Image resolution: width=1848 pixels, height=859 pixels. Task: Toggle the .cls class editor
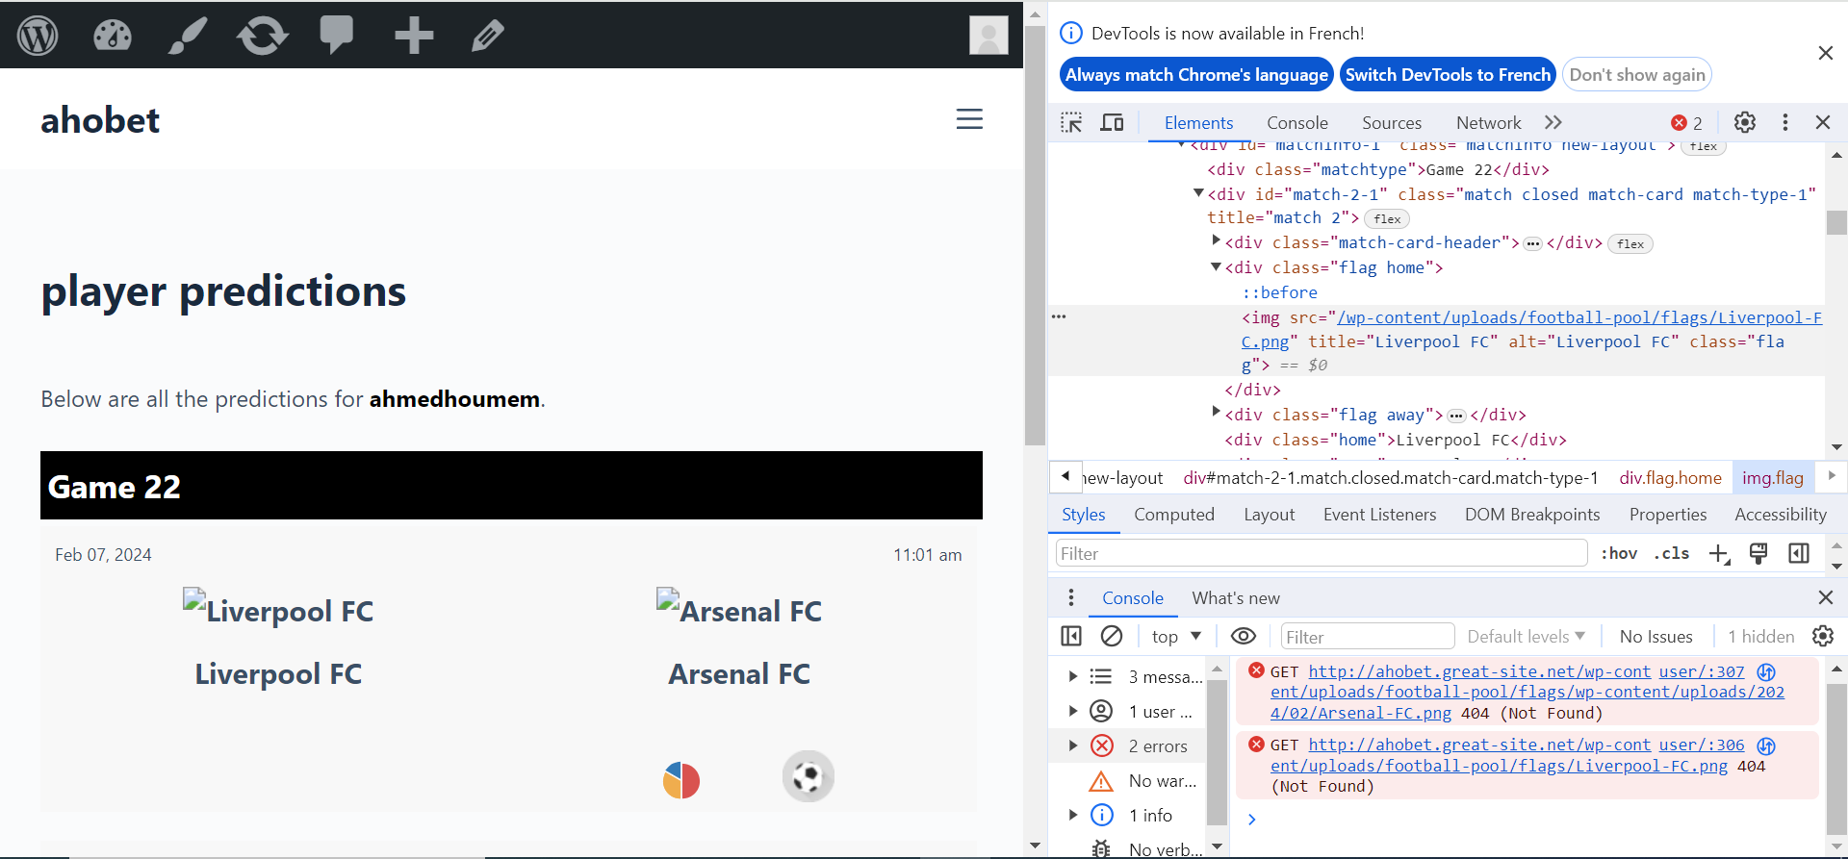point(1672,553)
